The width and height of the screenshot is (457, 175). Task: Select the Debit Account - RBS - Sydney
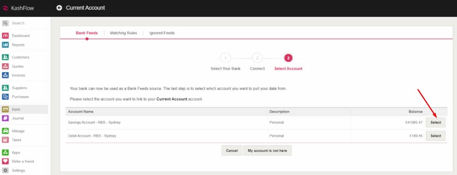point(436,136)
